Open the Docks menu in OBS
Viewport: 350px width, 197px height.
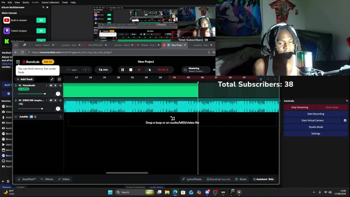pos(26,2)
